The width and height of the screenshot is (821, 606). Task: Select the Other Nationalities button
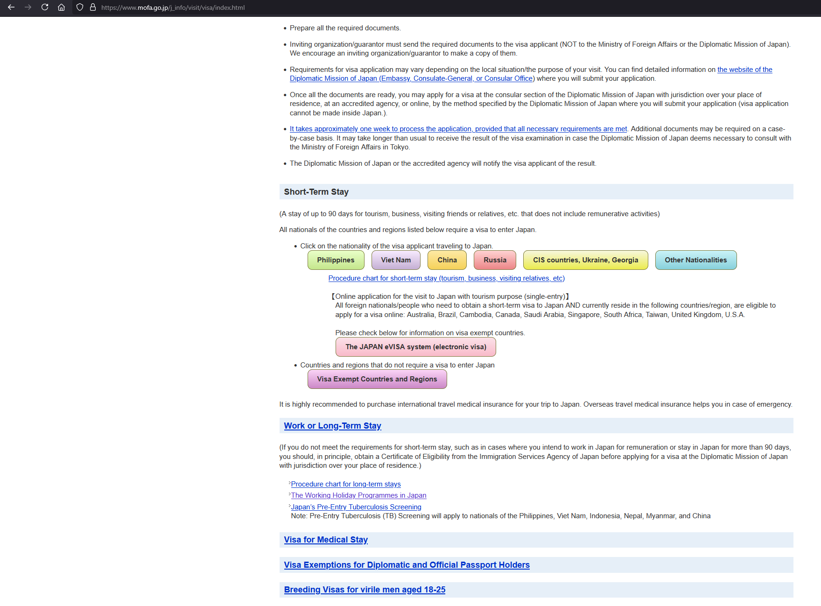pyautogui.click(x=695, y=260)
